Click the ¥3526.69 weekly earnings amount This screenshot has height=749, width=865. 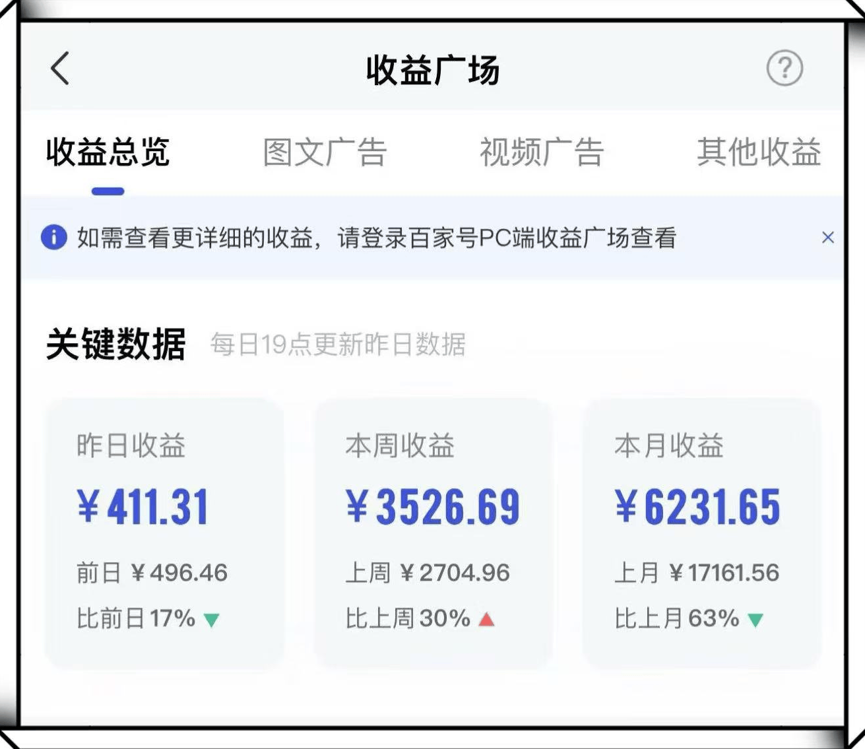pyautogui.click(x=433, y=507)
